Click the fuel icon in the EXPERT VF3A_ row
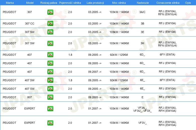196x130 pixels. (50, 108)
